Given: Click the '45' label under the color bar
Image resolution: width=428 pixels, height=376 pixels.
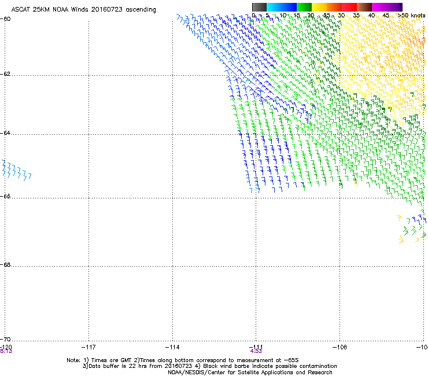Looking at the screenshot, I should (386, 16).
